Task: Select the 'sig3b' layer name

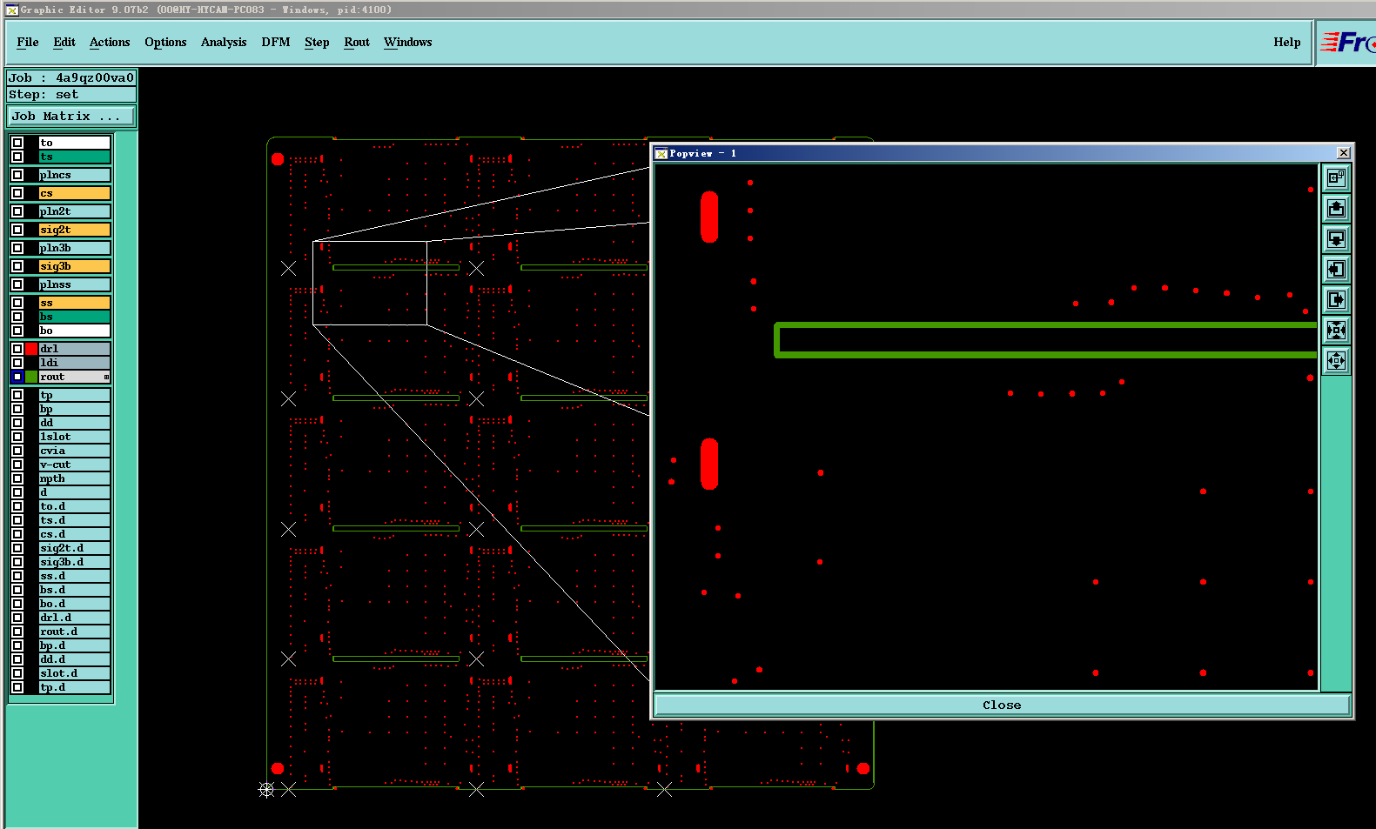Action: [x=75, y=266]
